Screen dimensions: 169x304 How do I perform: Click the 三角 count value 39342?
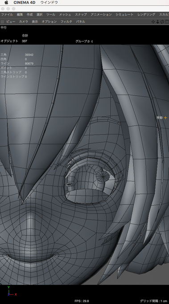[x=29, y=55]
